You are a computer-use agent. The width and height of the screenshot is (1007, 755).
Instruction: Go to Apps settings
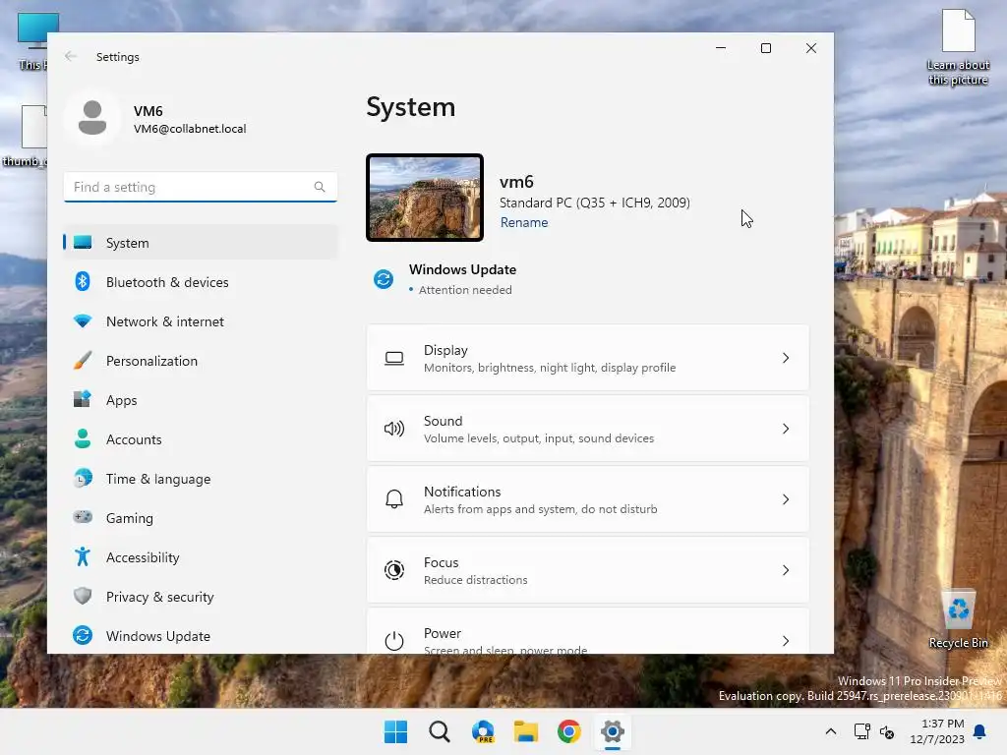[x=201, y=400]
